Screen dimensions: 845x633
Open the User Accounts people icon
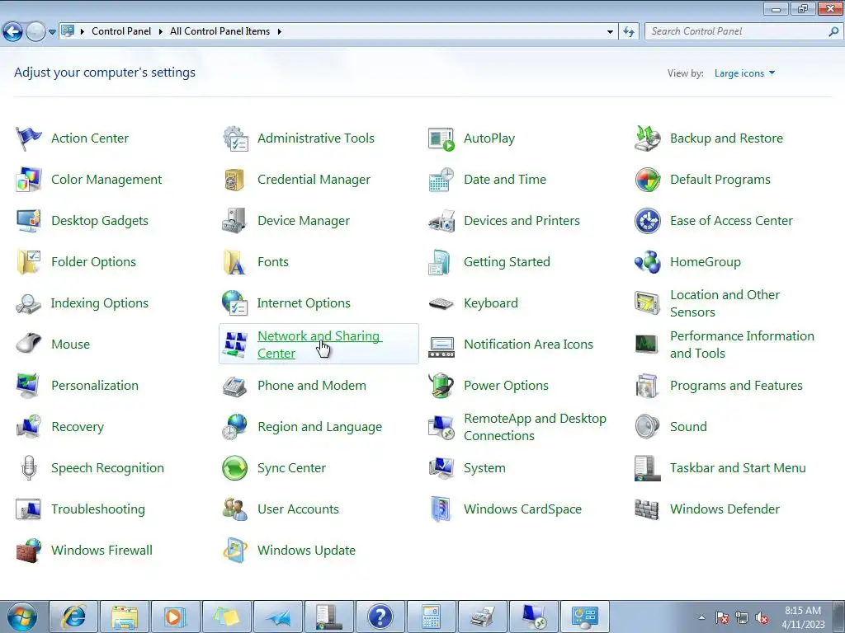pyautogui.click(x=235, y=509)
